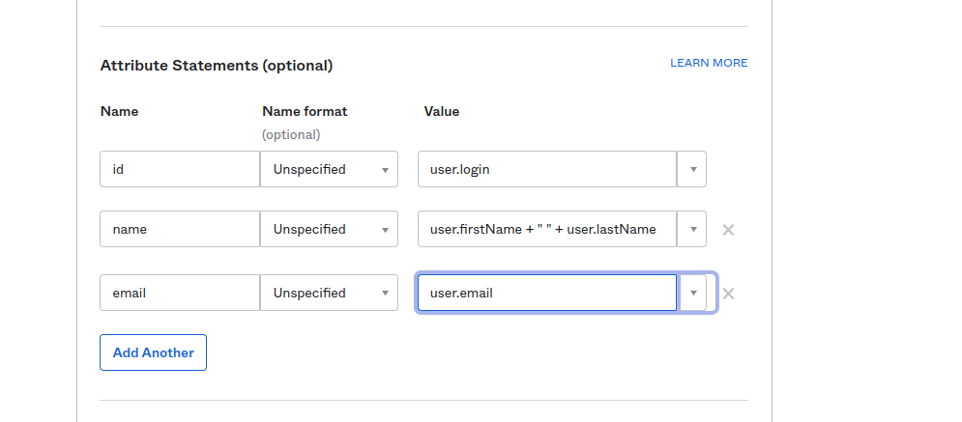
Task: Open value suggestions arrow for firstName lastName expression
Action: (692, 230)
